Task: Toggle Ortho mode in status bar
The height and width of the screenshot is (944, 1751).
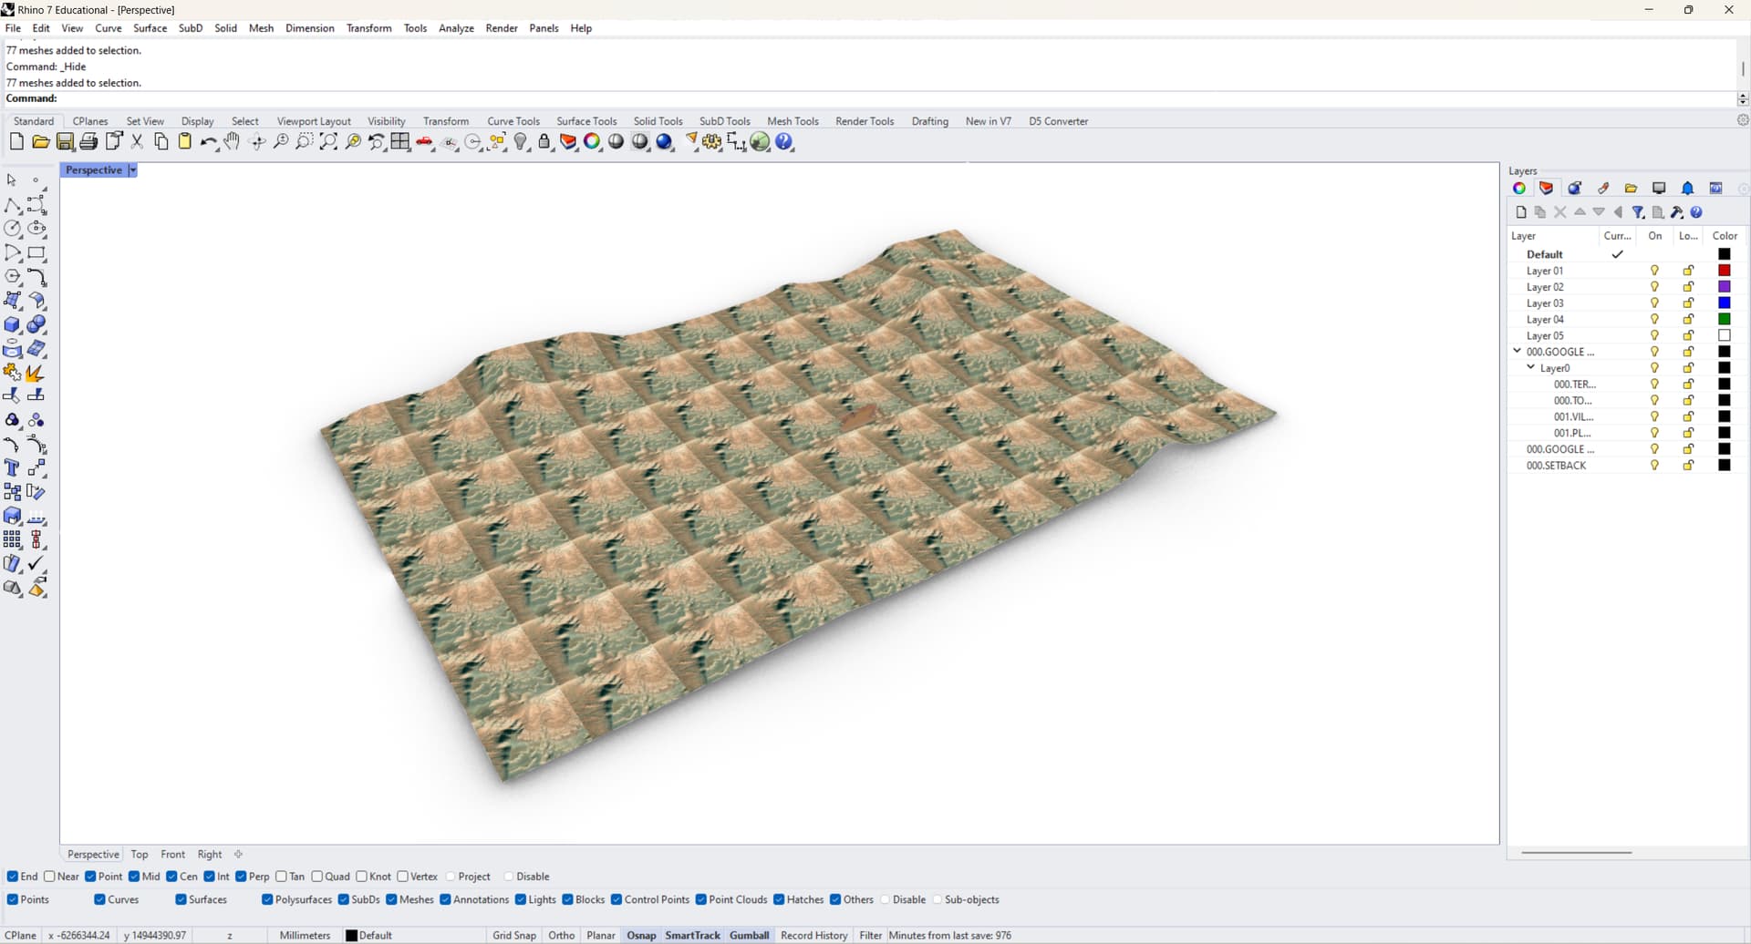Action: pyautogui.click(x=562, y=936)
